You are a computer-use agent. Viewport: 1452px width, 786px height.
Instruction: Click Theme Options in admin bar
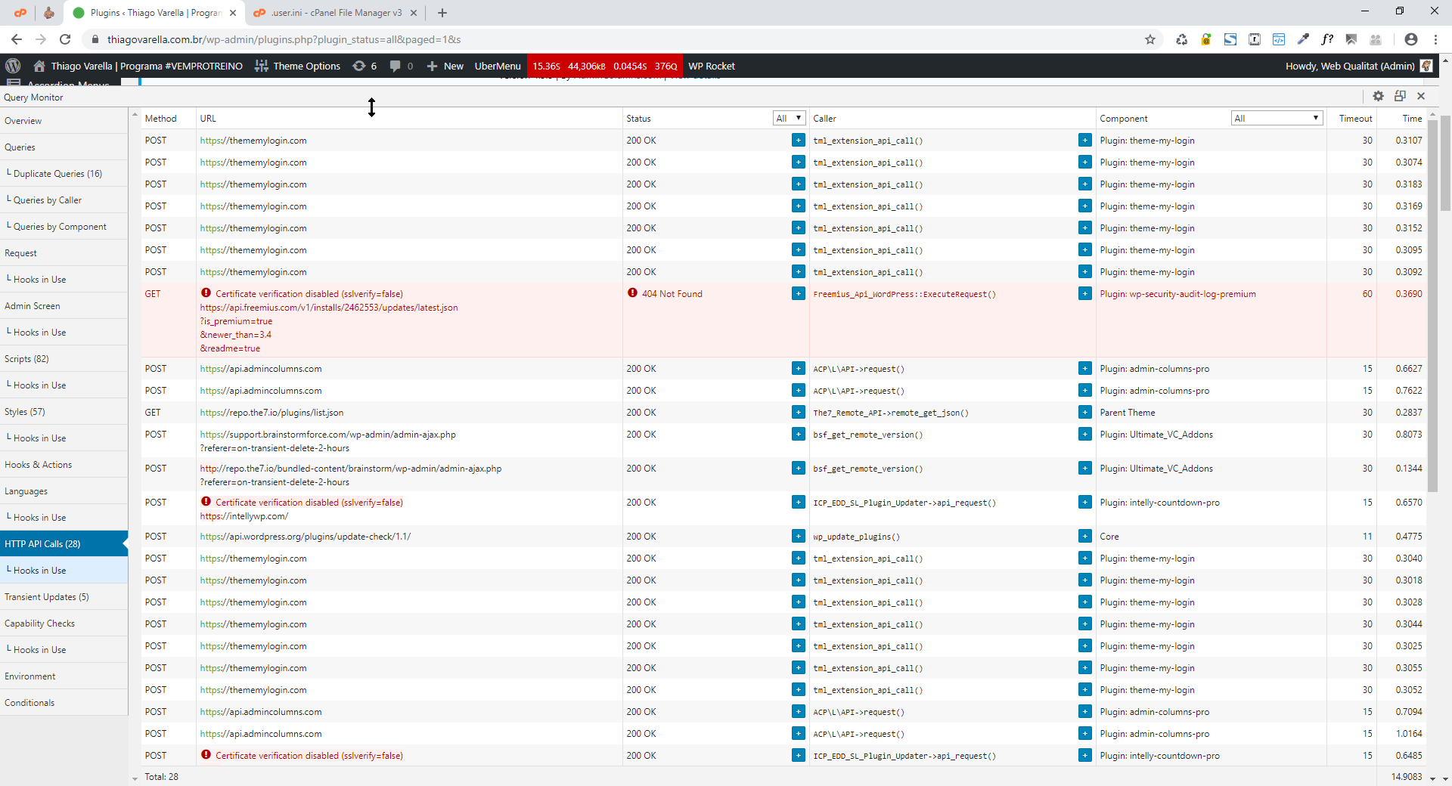(298, 66)
